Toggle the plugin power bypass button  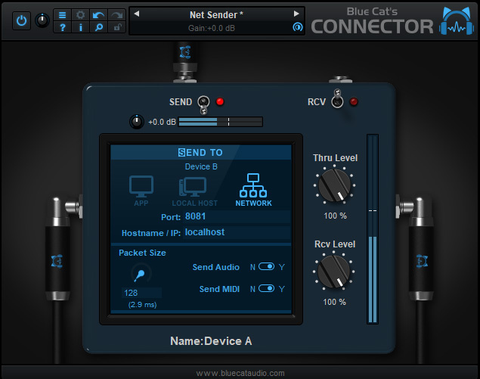click(x=21, y=21)
